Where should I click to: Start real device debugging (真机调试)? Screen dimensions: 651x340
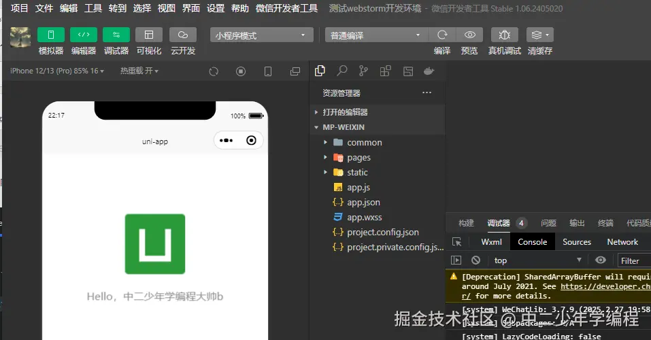pos(505,35)
